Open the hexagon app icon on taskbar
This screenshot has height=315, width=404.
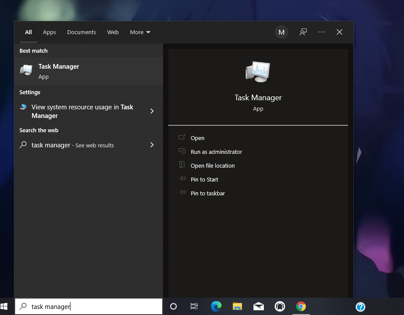pyautogui.click(x=280, y=306)
